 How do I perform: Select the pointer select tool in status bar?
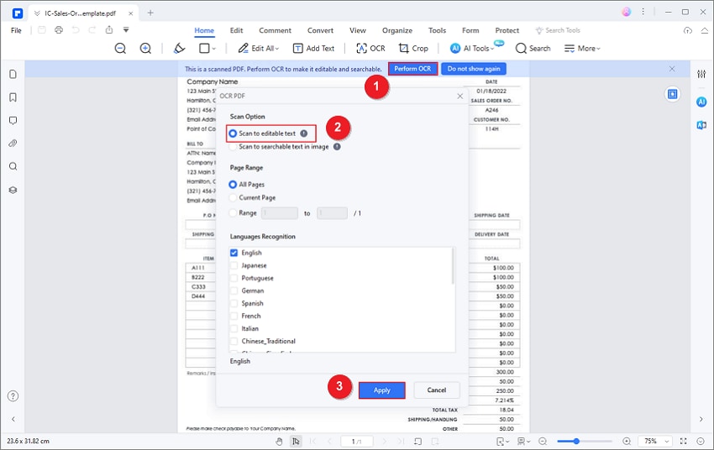pos(296,442)
